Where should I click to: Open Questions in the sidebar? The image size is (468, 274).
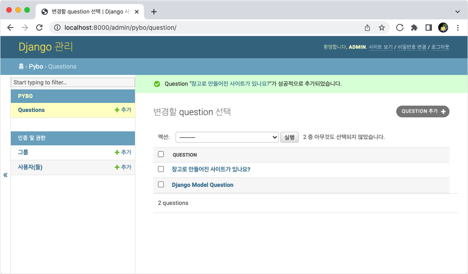click(x=31, y=110)
